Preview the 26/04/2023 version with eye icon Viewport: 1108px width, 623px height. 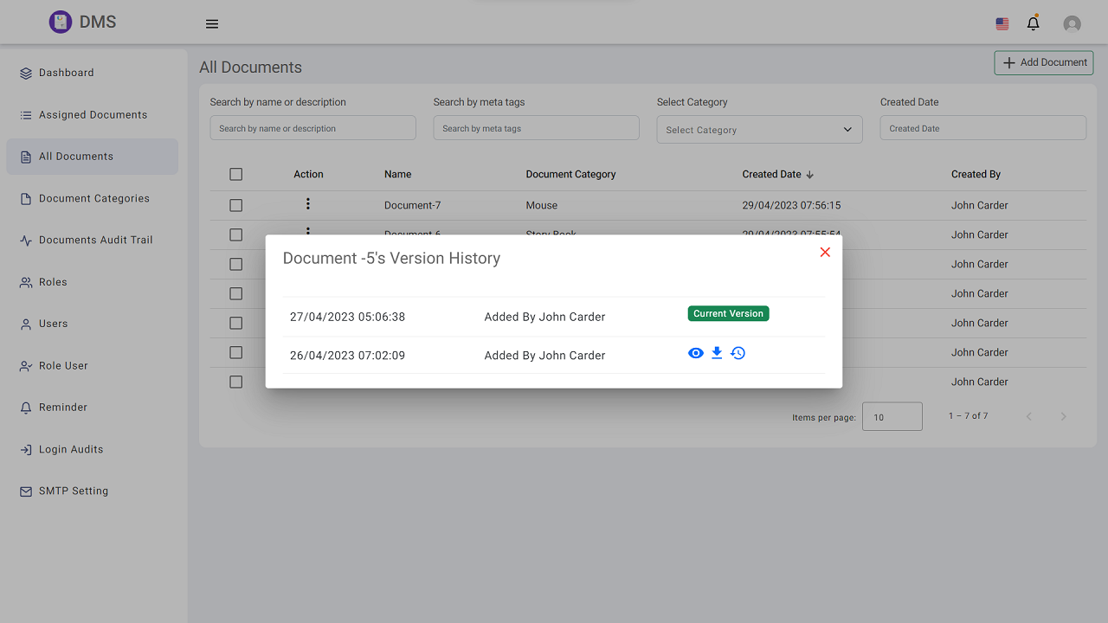point(695,353)
